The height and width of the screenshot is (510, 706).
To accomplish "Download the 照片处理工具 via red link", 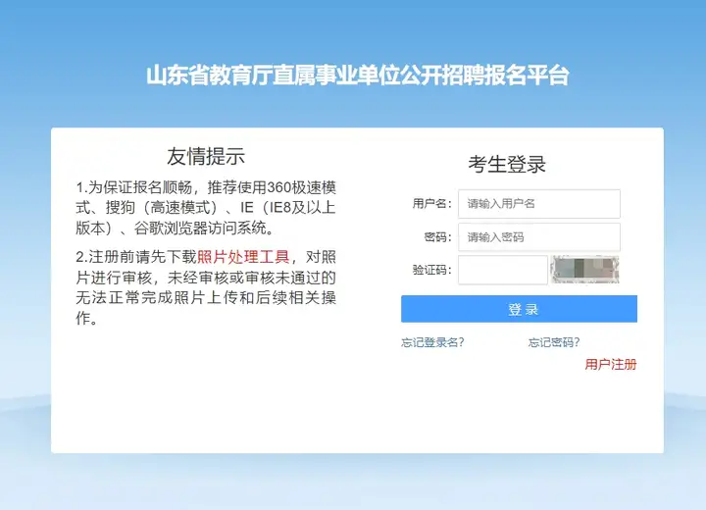I will pos(243,257).
